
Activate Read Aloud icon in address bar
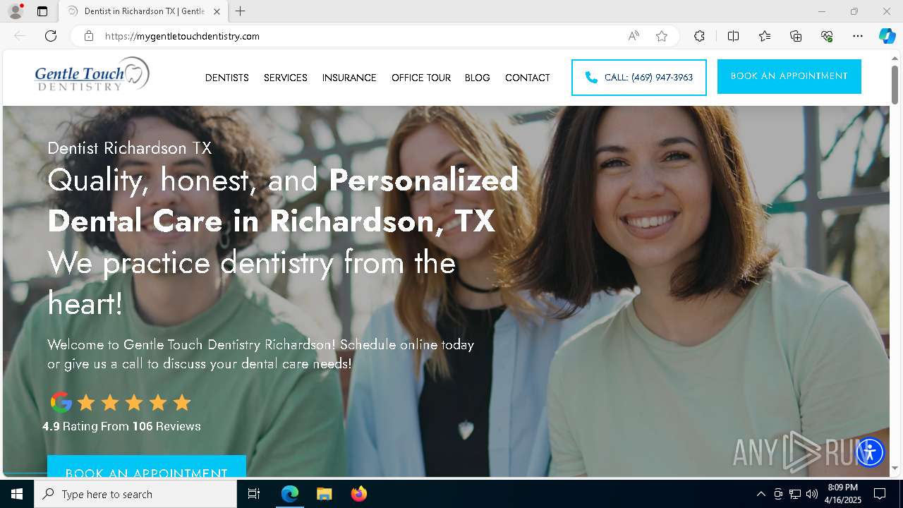pos(634,36)
